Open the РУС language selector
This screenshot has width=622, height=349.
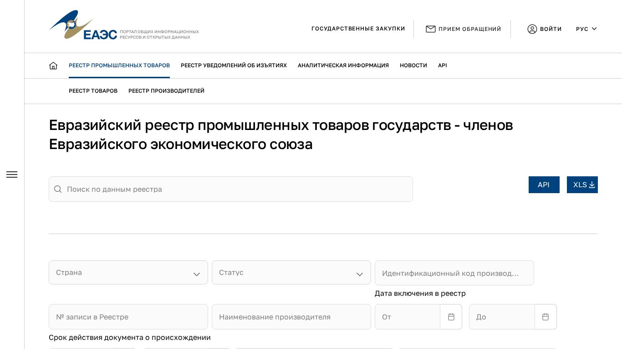pos(586,29)
